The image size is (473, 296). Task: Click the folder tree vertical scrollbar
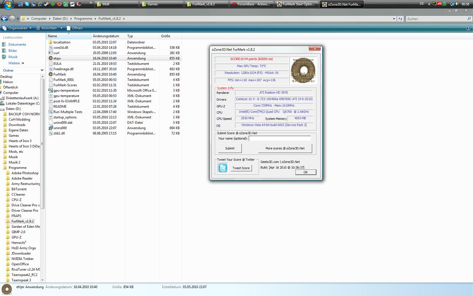pyautogui.click(x=43, y=144)
